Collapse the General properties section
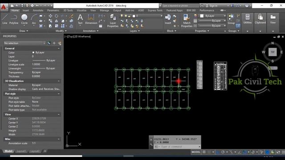The width and height of the screenshot is (285, 160). click(59, 48)
